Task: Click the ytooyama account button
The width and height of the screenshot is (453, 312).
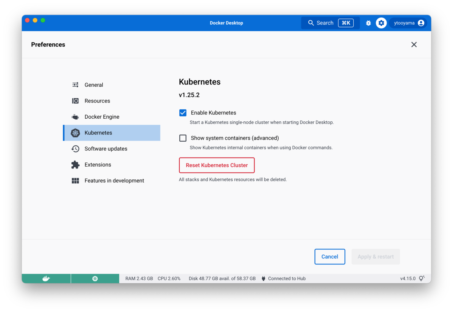Action: pyautogui.click(x=409, y=23)
